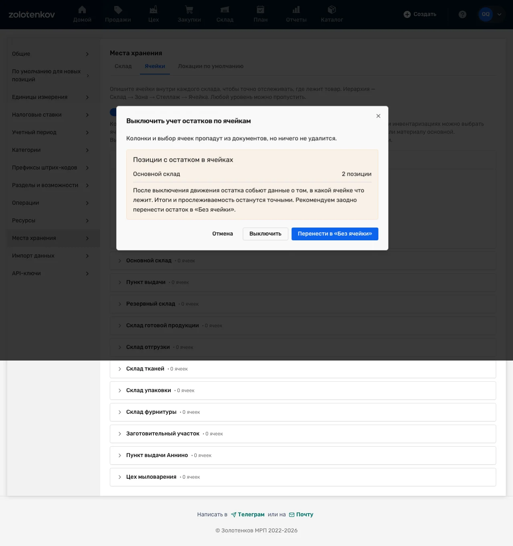
Task: Open the Отчеты chart icon
Action: [296, 10]
